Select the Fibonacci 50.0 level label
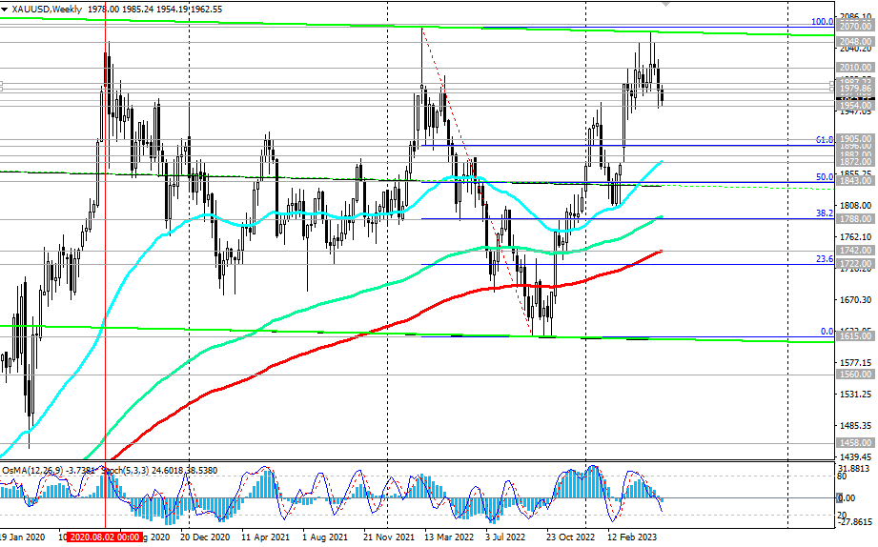This screenshot has width=878, height=547. click(x=825, y=177)
